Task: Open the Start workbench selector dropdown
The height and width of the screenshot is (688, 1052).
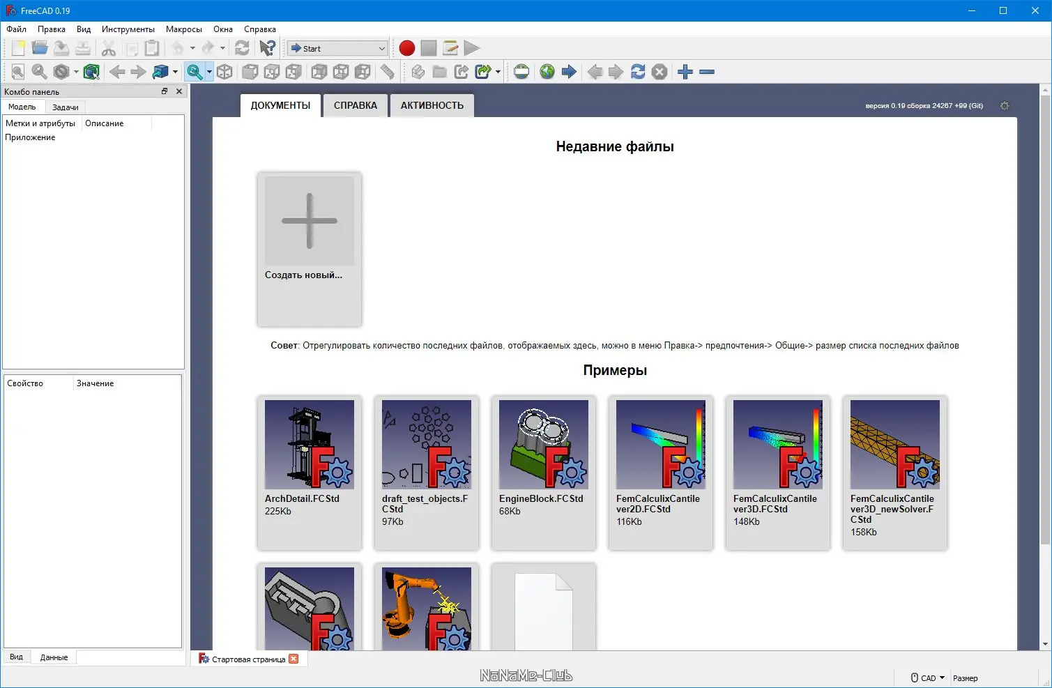Action: point(337,48)
